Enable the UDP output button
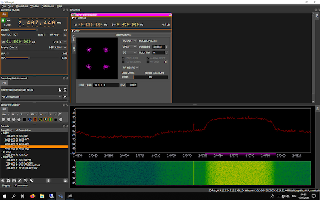The width and height of the screenshot is (320, 200). pyautogui.click(x=82, y=85)
